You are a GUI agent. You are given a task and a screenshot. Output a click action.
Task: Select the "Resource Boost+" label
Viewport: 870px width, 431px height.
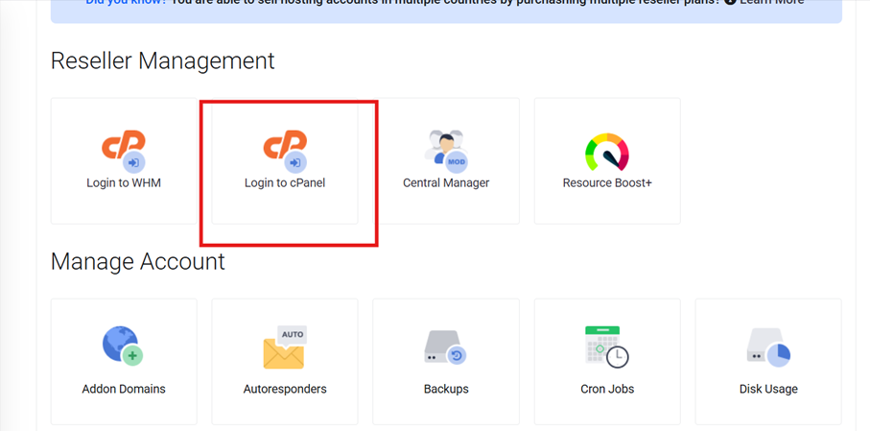click(x=607, y=182)
